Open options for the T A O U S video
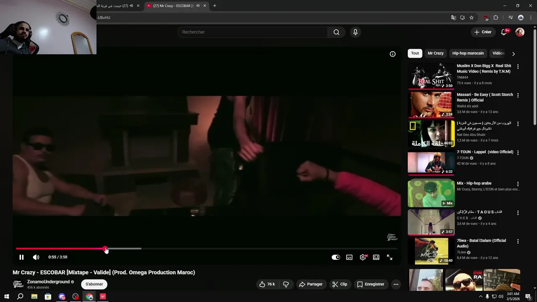Viewport: 537px width, 302px height. pyautogui.click(x=518, y=213)
